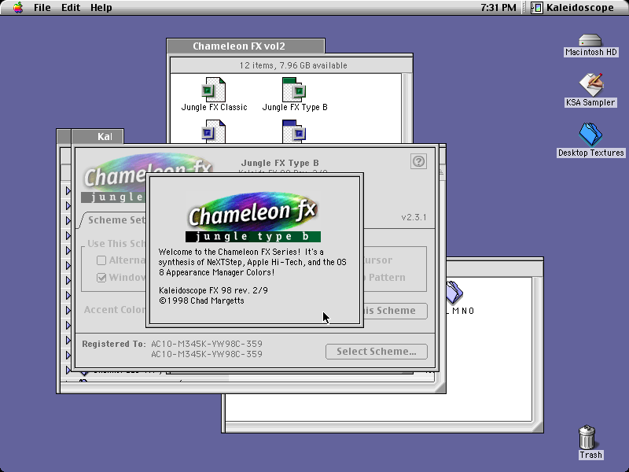
Task: Click the '©1998 Chad Margetts' copyright line
Action: [x=201, y=301]
